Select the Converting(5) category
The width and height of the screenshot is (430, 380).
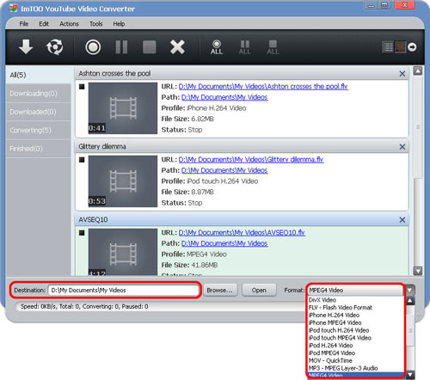tap(38, 130)
